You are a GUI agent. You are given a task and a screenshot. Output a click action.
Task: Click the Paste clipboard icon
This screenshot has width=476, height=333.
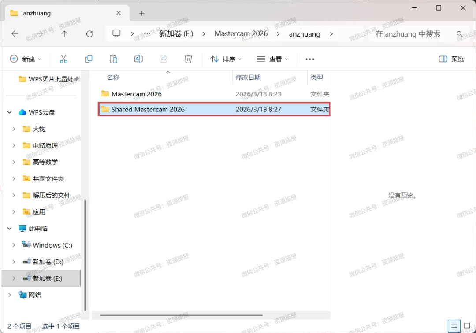113,59
